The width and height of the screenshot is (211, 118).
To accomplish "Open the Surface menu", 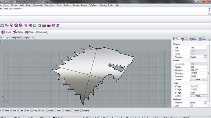I will coord(14,5).
